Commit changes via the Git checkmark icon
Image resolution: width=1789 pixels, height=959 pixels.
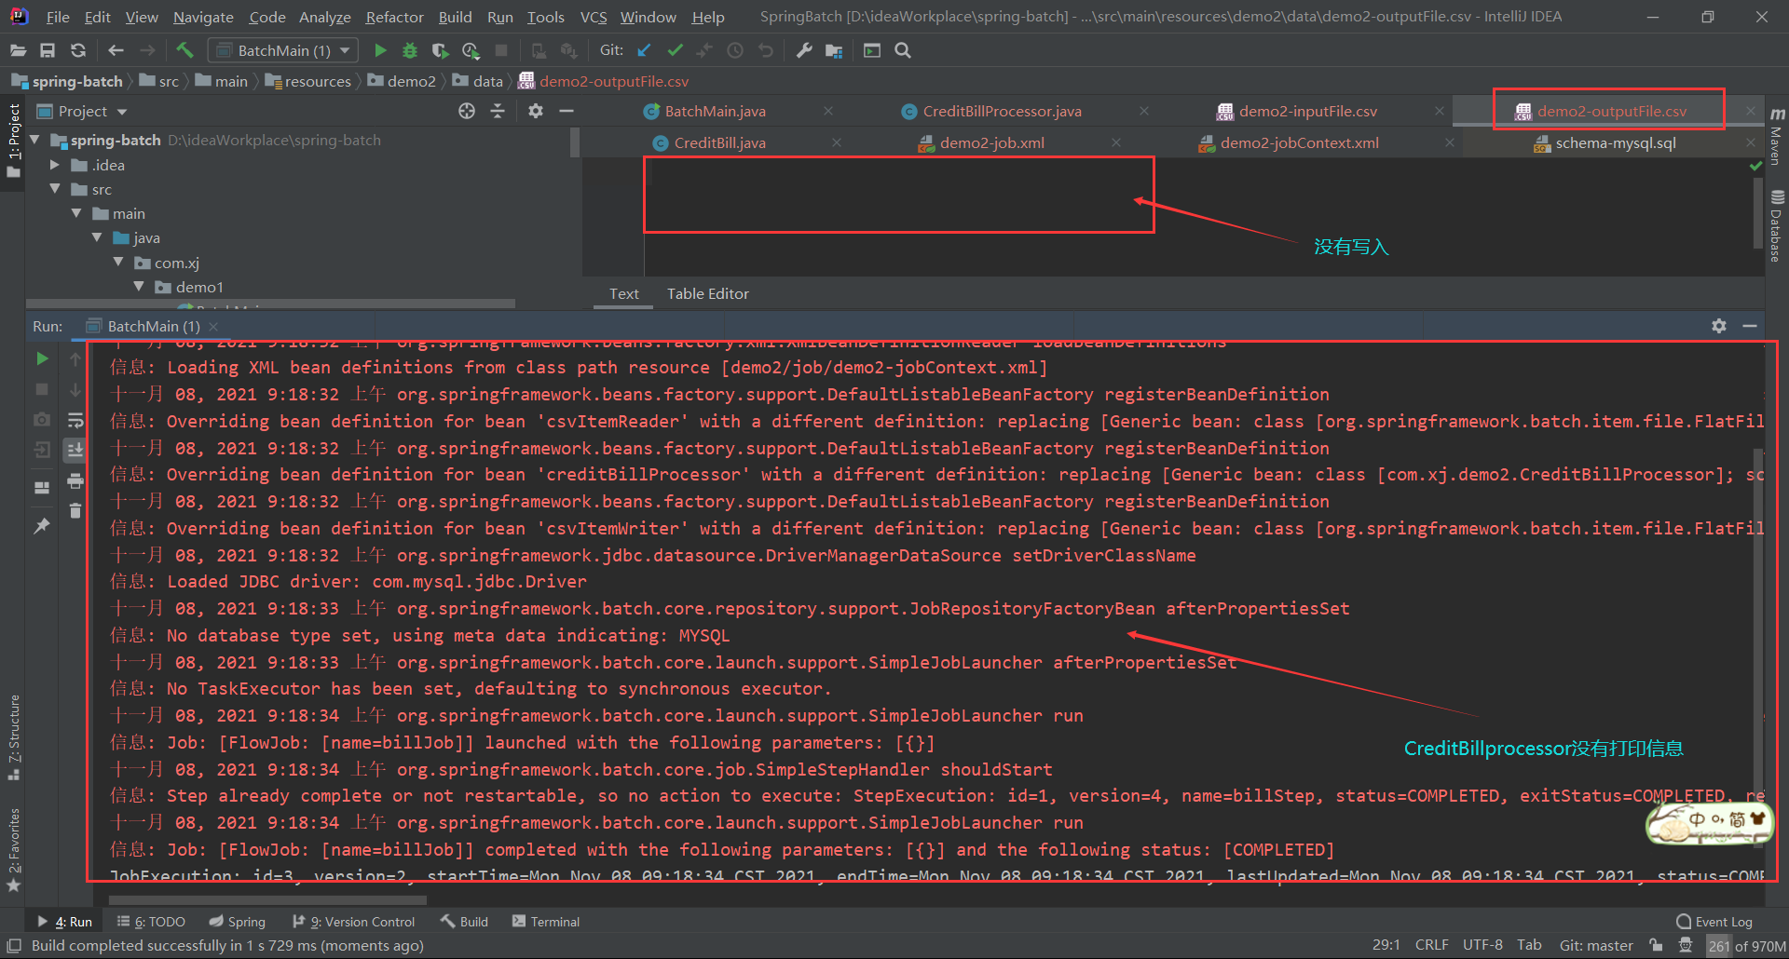pos(675,50)
